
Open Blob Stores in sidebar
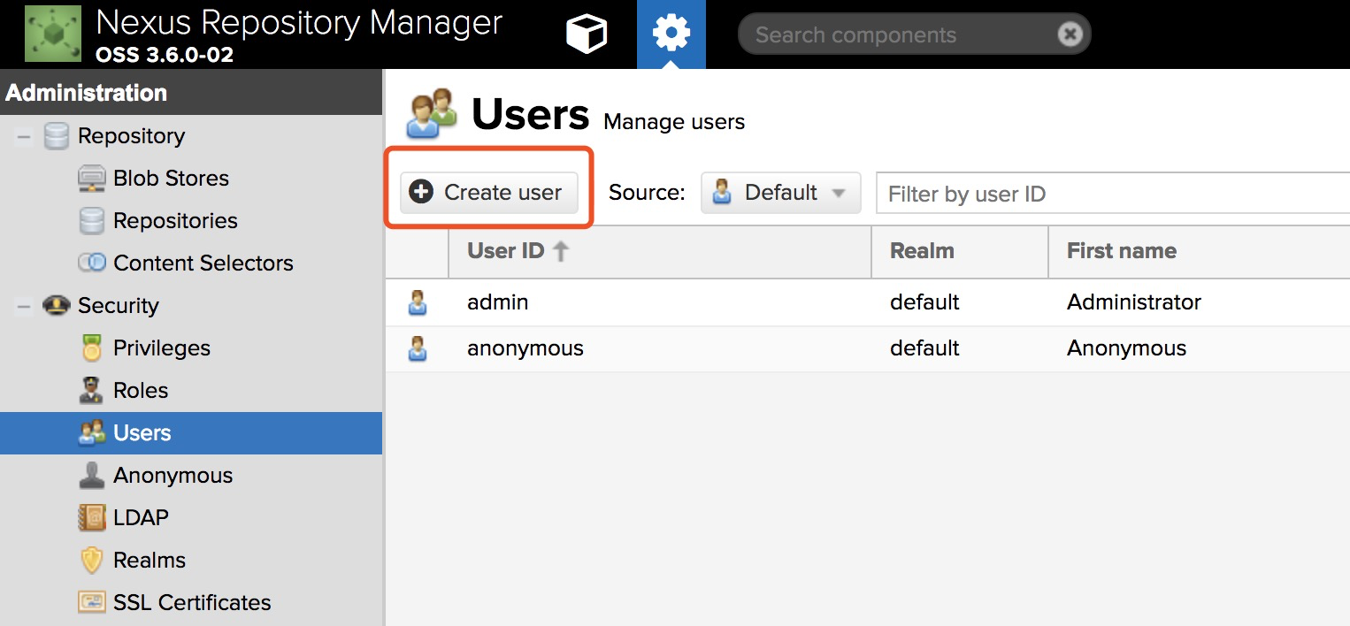tap(171, 178)
